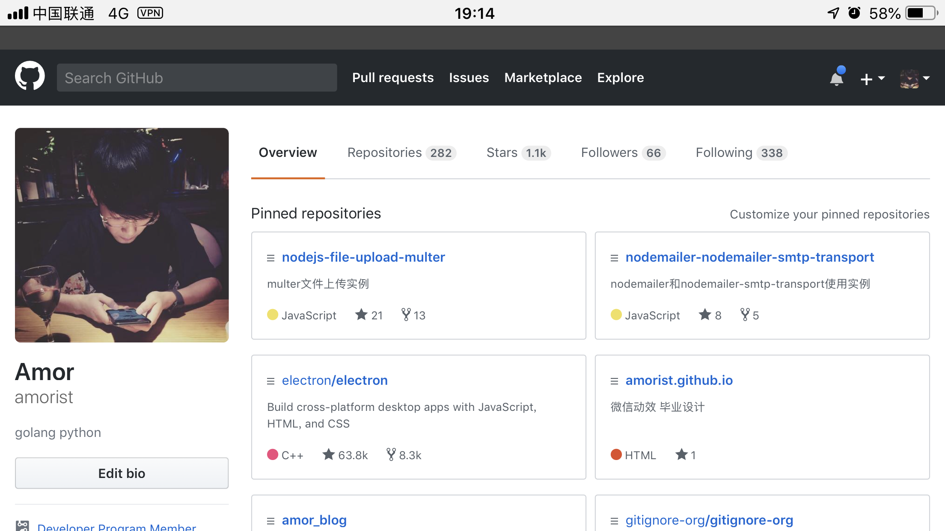Grab the drag handle of amorist.github.io
This screenshot has height=531, width=945.
(x=614, y=381)
